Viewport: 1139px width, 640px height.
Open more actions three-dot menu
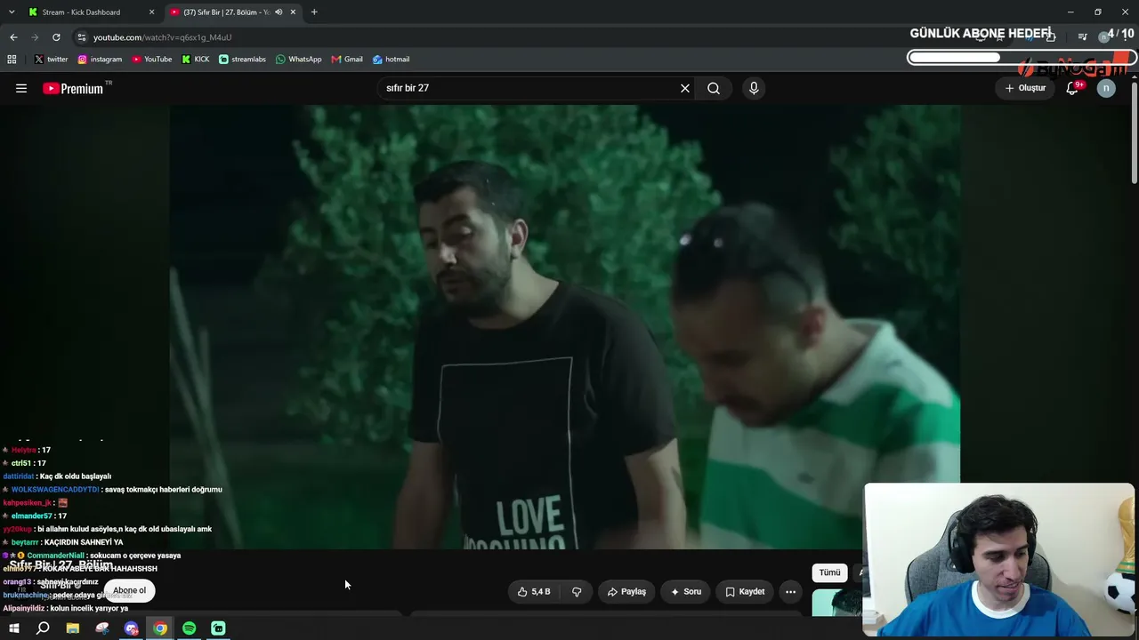790,592
